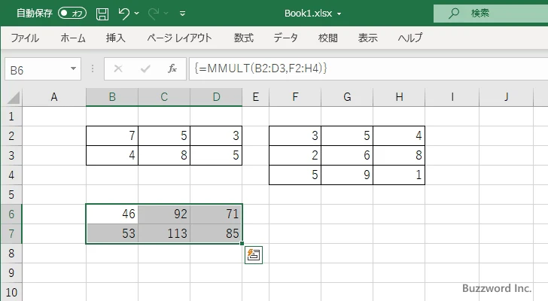Select column H header
This screenshot has height=301, width=548.
click(399, 97)
